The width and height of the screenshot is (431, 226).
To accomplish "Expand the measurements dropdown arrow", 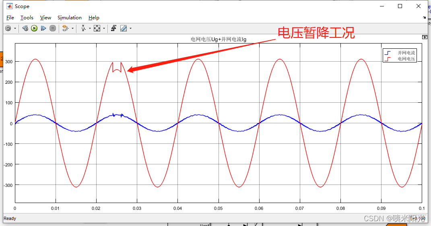I will [130, 28].
